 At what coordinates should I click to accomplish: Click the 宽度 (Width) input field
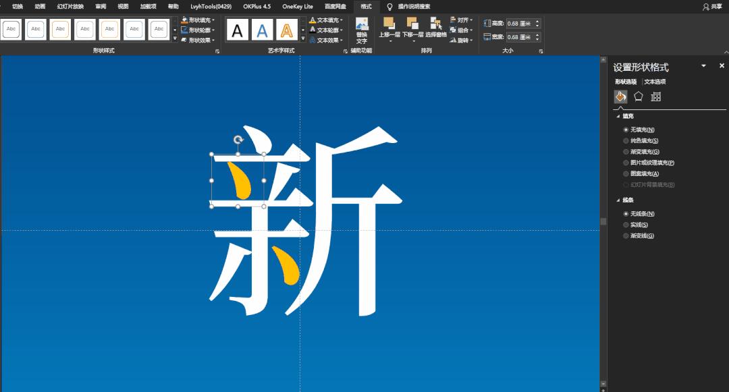(518, 36)
